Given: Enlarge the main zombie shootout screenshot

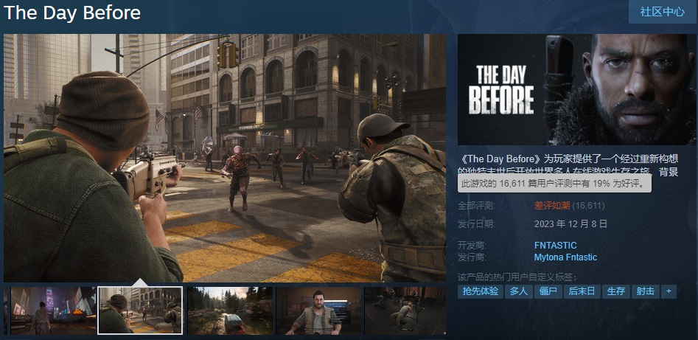Looking at the screenshot, I should pos(225,157).
